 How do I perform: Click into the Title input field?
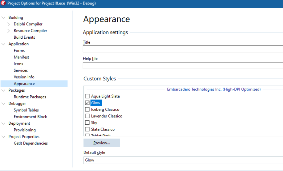click(183, 49)
